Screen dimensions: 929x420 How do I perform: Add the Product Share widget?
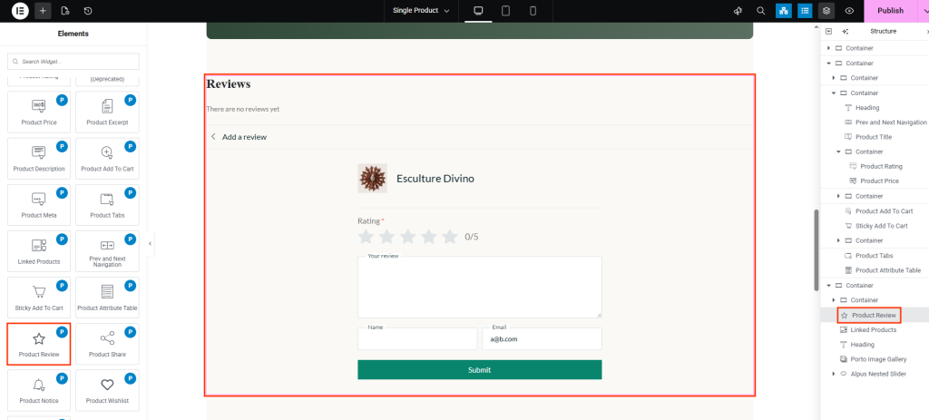pos(107,344)
